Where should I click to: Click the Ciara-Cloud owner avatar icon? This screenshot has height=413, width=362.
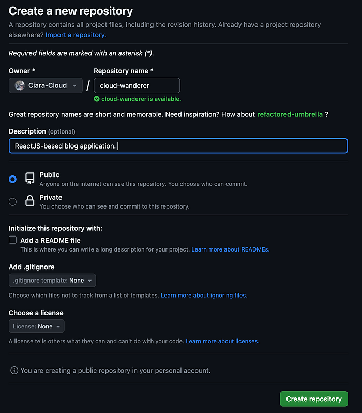(20, 85)
